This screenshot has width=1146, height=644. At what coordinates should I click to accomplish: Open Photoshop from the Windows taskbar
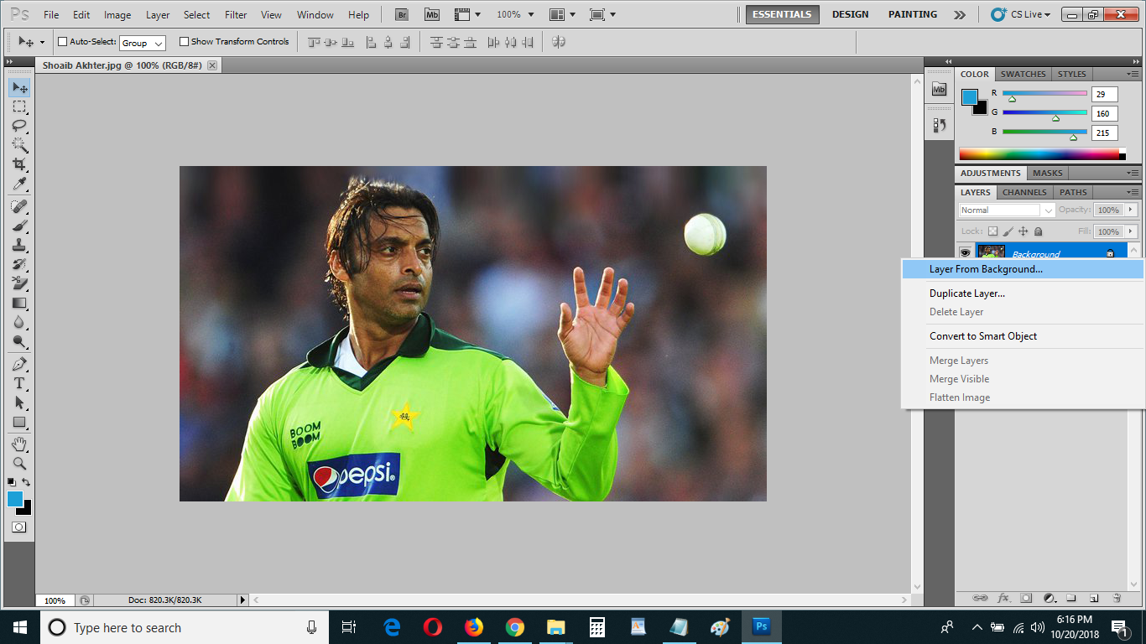(x=761, y=627)
